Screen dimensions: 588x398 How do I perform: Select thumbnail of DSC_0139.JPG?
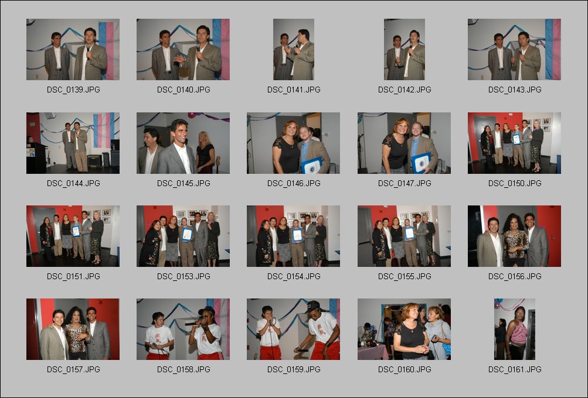click(73, 49)
